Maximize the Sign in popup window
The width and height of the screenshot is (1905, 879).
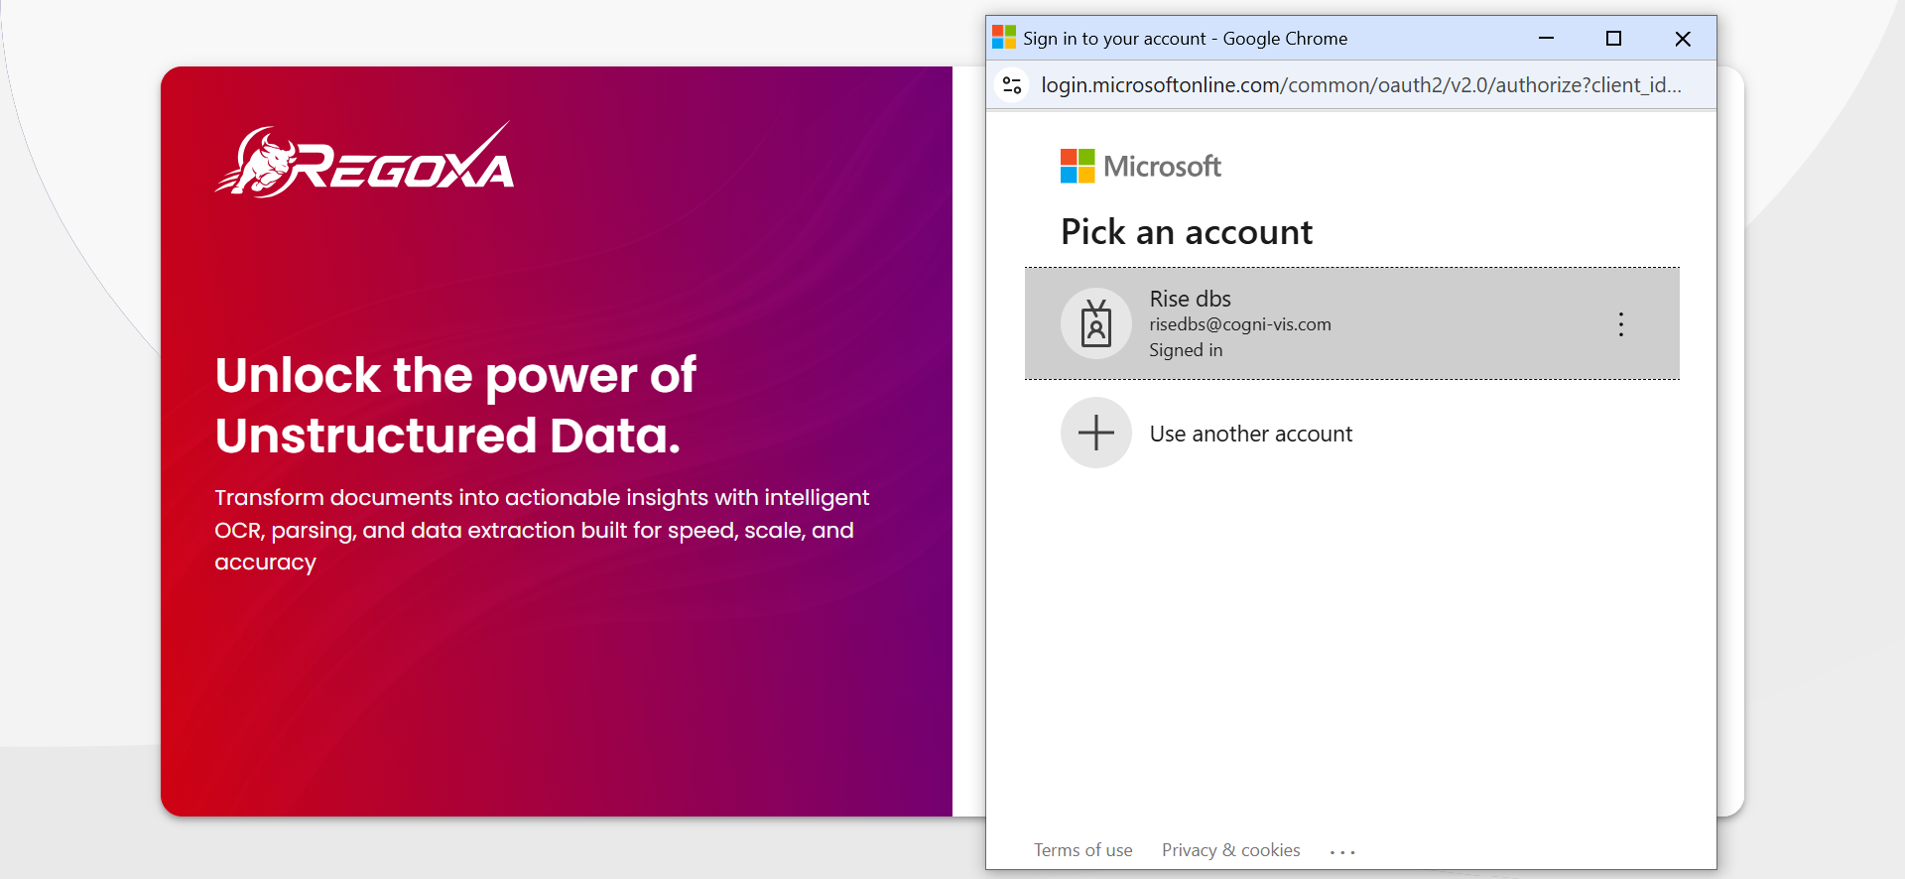1613,39
